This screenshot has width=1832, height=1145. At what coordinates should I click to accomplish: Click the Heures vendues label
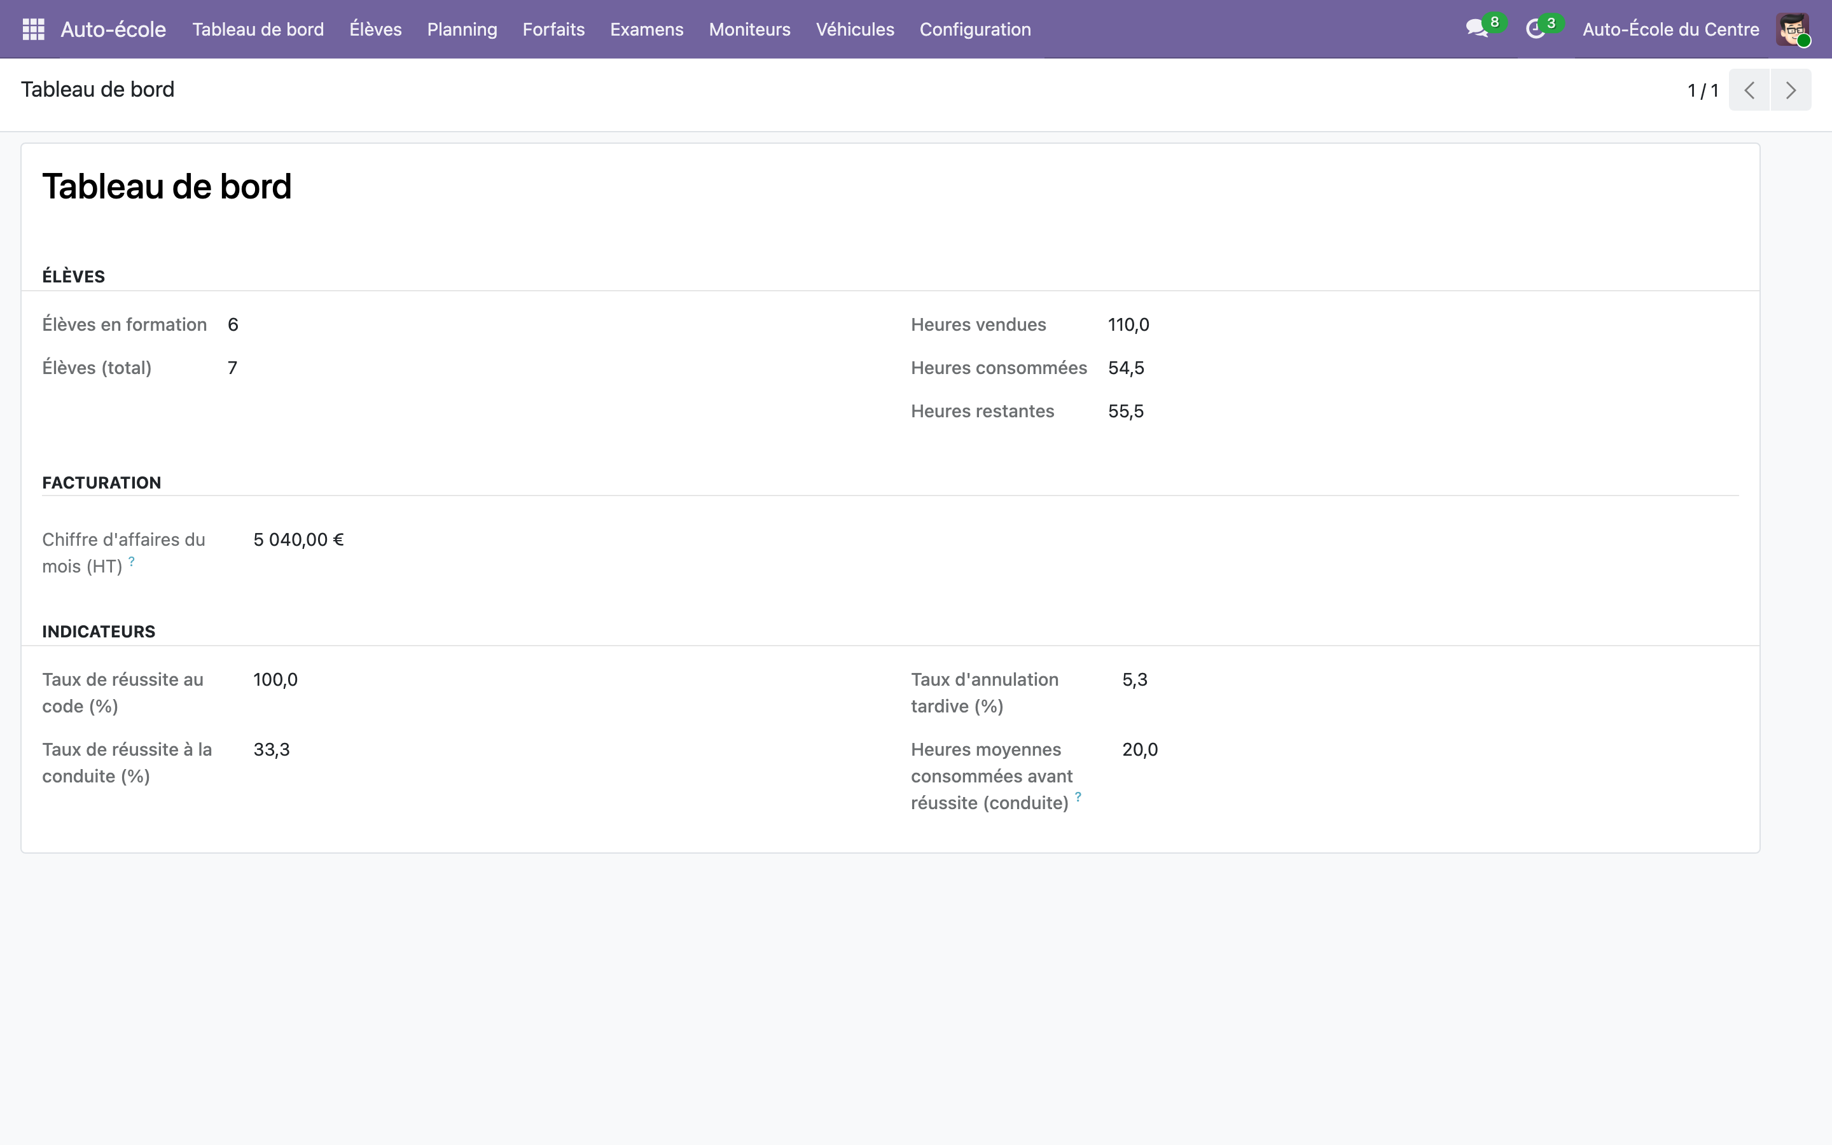(978, 325)
